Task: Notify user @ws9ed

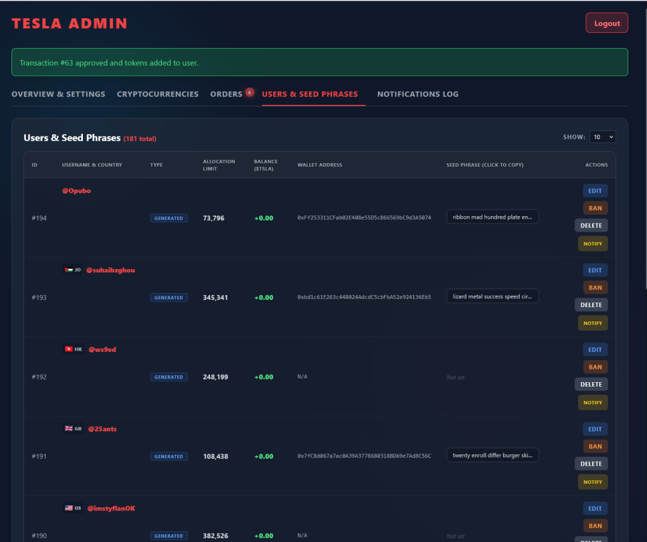Action: point(593,402)
